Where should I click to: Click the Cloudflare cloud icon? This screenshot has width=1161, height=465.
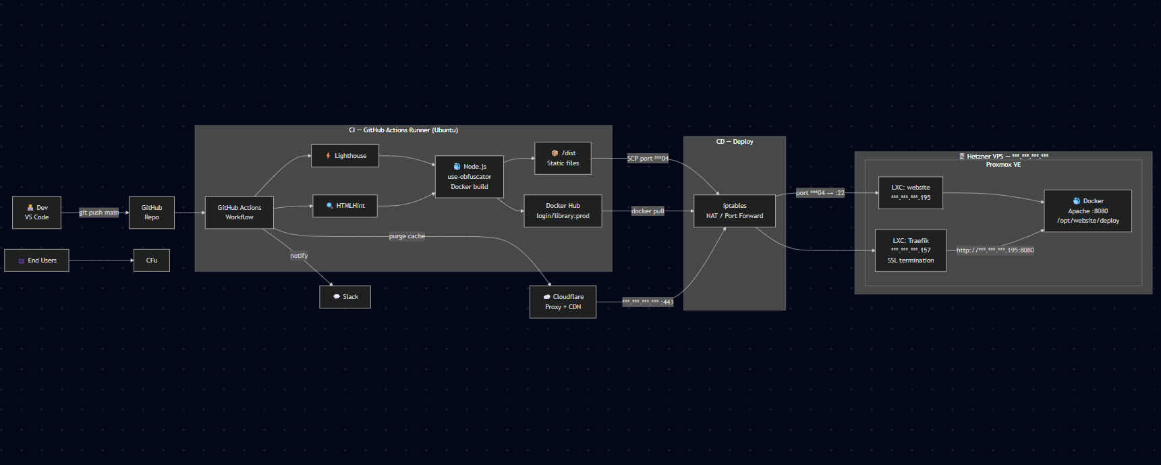(547, 297)
